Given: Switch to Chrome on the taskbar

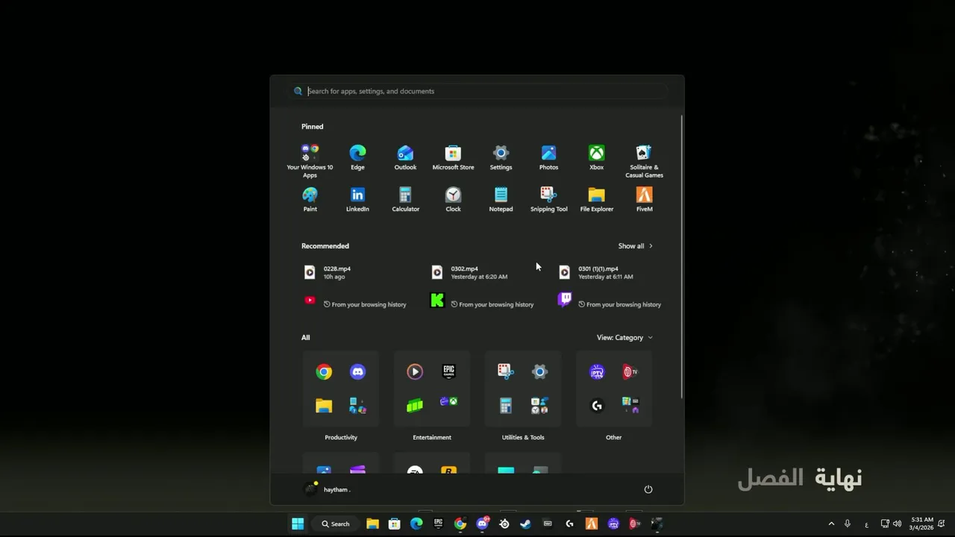Looking at the screenshot, I should click(x=460, y=524).
